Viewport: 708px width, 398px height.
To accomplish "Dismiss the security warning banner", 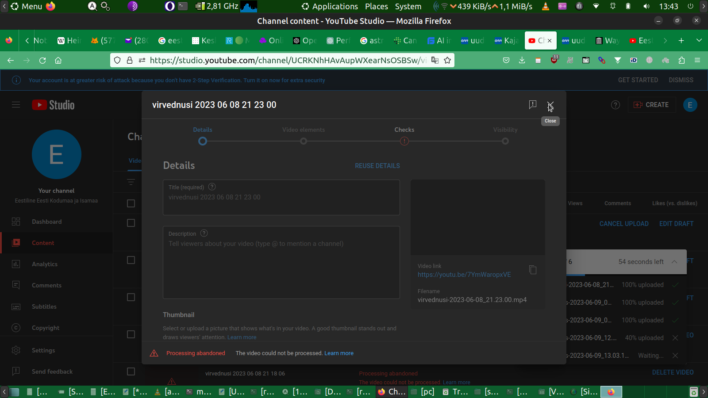I will (681, 80).
